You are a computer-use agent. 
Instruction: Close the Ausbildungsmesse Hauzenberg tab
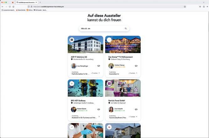tap(36, 3)
